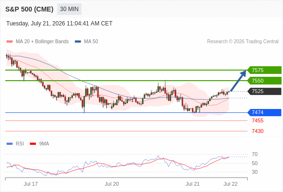Click the chart timestamp text
283x192 pixels.
pyautogui.click(x=59, y=24)
